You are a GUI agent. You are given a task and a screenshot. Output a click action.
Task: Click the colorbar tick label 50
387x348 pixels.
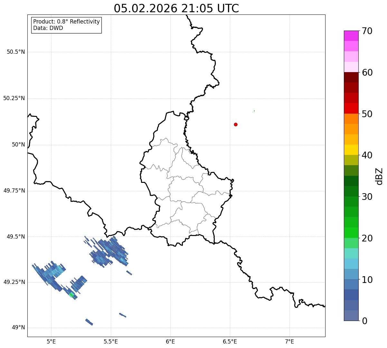(x=367, y=114)
